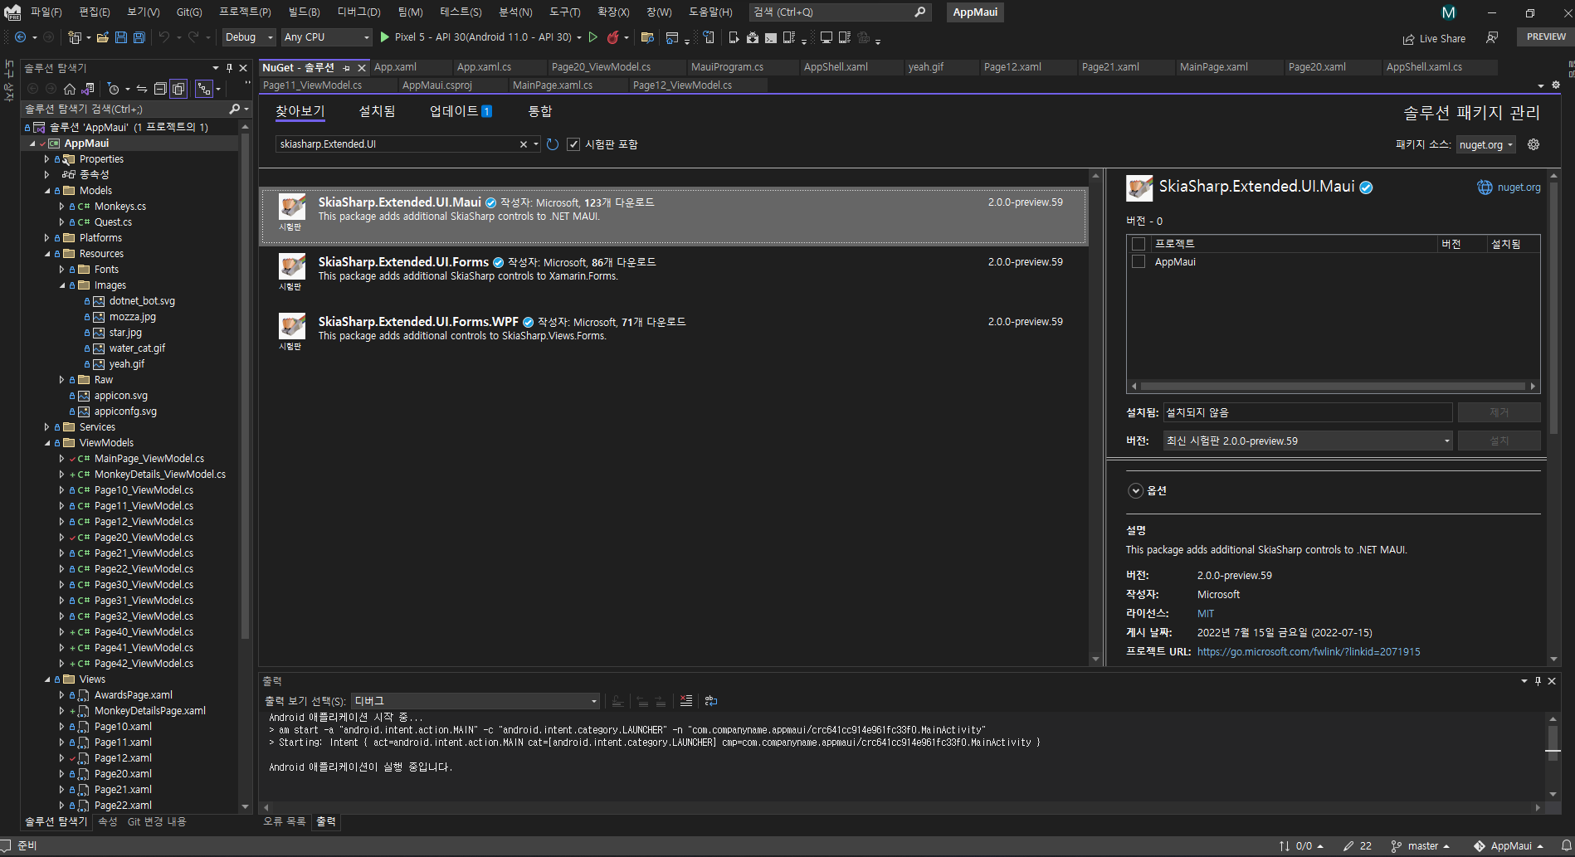1575x857 pixels.
Task: Collapse the ViewModels folder
Action: click(47, 443)
